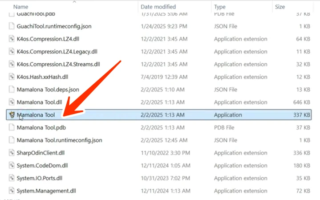Select the Mamalona Tool.deps.json file name
Image resolution: width=320 pixels, height=200 pixels.
coord(48,90)
